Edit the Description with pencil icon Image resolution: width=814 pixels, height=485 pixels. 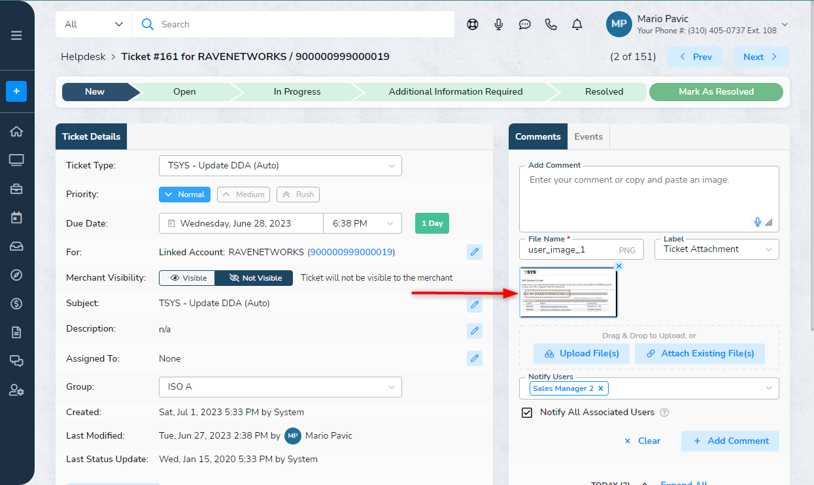(x=475, y=330)
